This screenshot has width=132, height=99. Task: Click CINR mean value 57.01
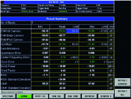(x=63, y=84)
